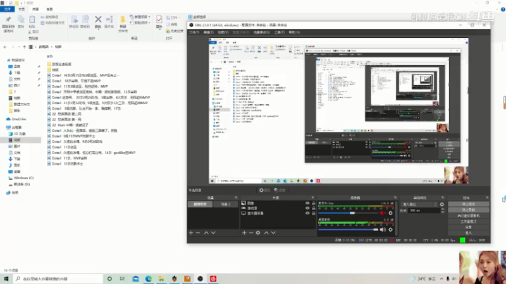Open settings gear of the second mixer channel
Image resolution: width=506 pixels, height=284 pixels.
(x=390, y=230)
